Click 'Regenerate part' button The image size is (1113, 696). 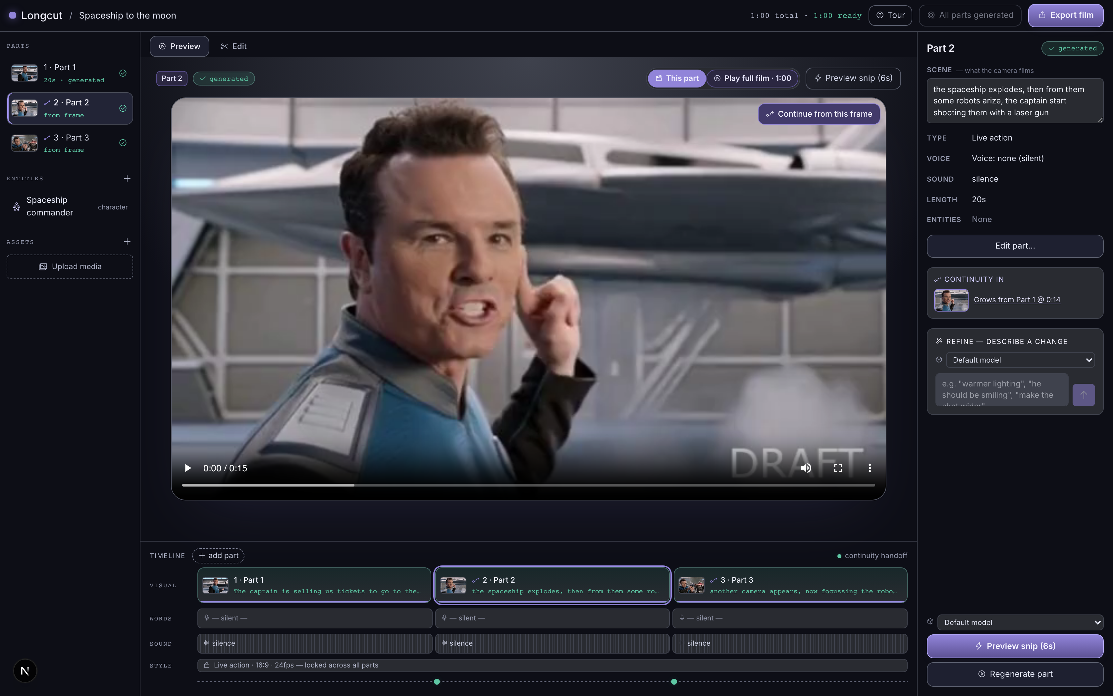1015,674
